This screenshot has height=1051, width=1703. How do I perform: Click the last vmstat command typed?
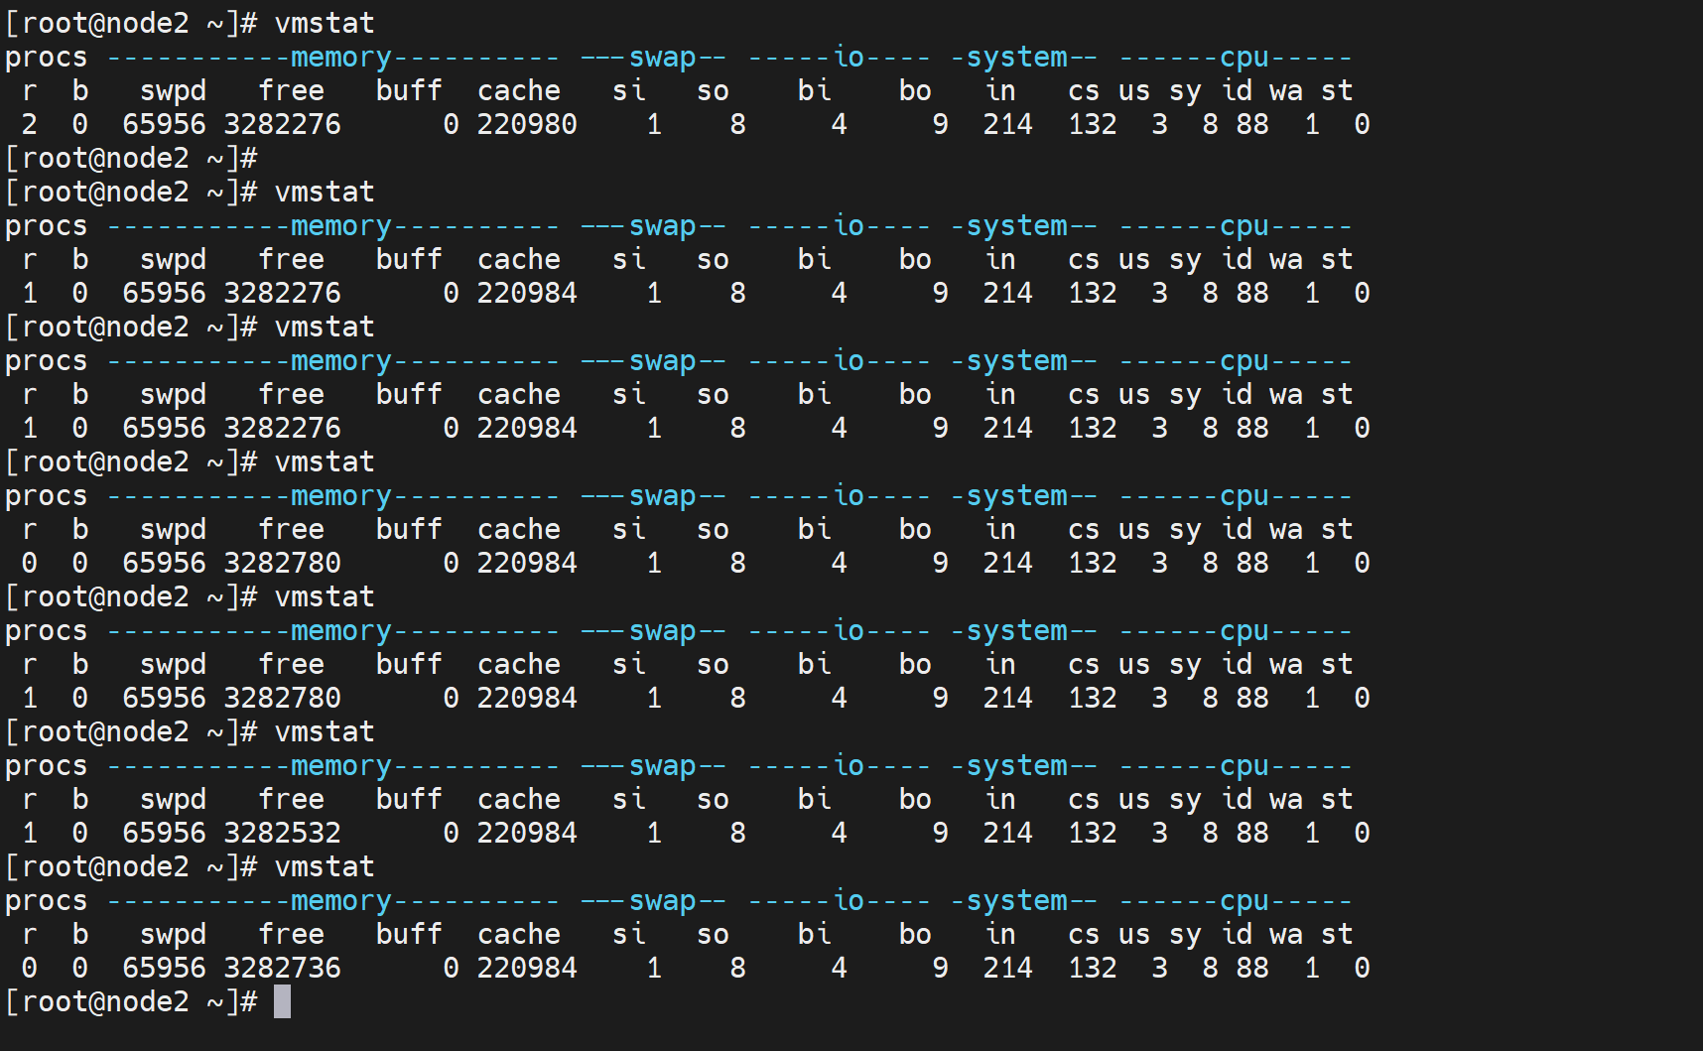click(x=325, y=866)
